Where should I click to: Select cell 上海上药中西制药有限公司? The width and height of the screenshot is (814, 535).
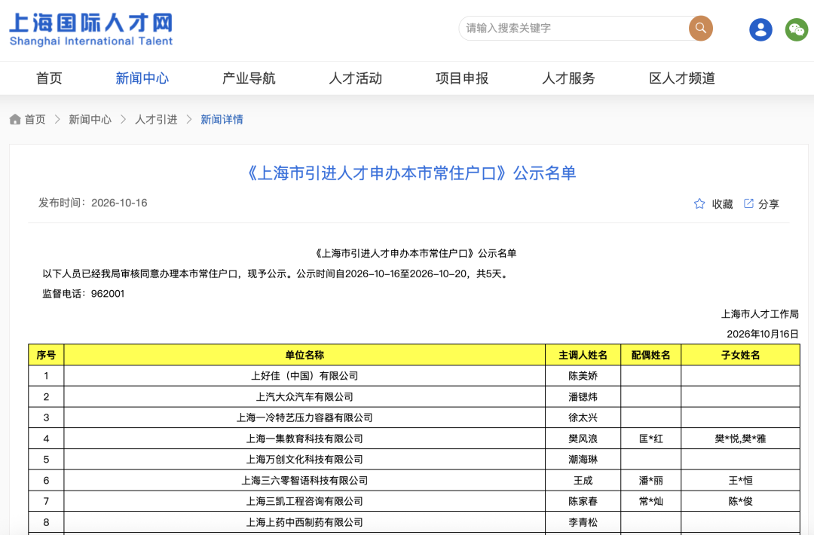(304, 522)
